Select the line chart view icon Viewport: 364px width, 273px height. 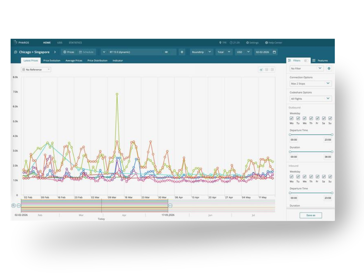coord(261,69)
